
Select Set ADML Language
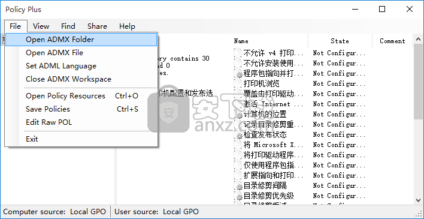coord(81,66)
